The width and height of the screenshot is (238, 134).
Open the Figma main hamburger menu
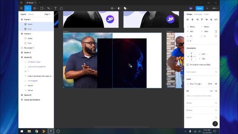tap(21, 8)
